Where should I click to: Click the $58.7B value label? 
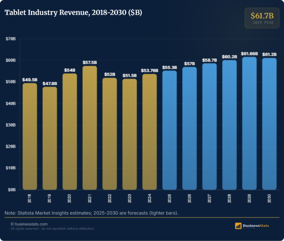point(210,60)
